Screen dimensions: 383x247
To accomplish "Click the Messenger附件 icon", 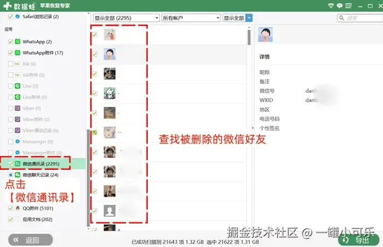I will [x=18, y=153].
